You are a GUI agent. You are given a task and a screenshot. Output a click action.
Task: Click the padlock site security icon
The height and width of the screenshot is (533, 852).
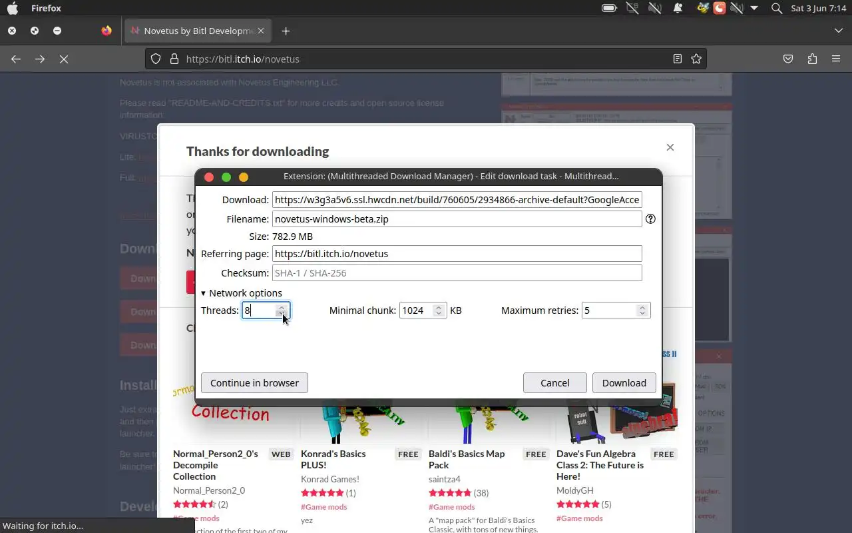coord(174,59)
